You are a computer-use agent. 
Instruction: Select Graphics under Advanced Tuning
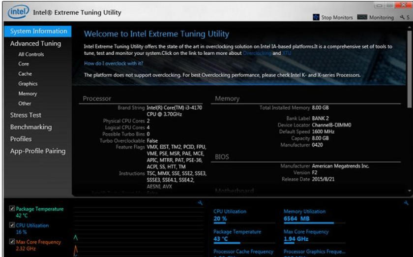(28, 84)
